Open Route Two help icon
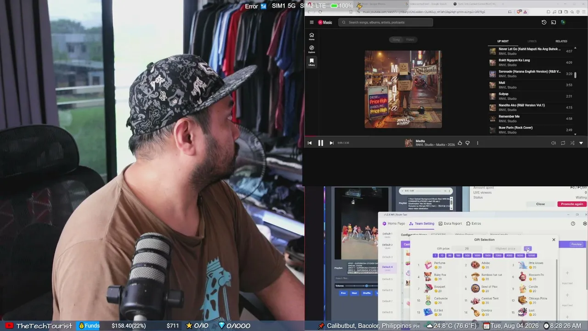Viewport: 588px width, 331px height. click(573, 223)
